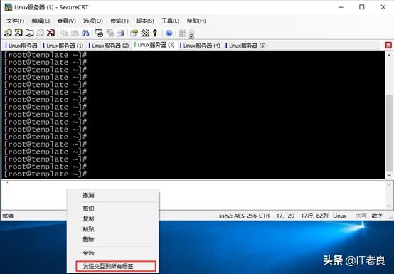Maximize the SecureCRT window
Screen dimensions: 394x274
362,7
